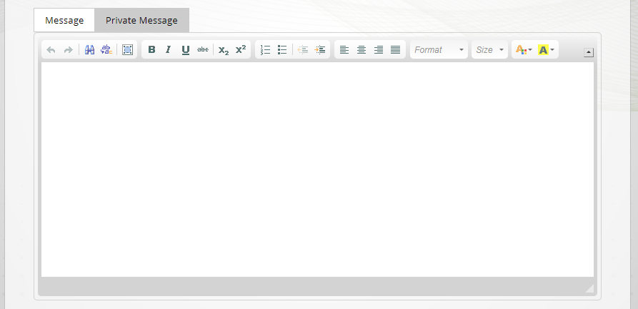
Task: Open the text color picker
Action: [x=524, y=50]
